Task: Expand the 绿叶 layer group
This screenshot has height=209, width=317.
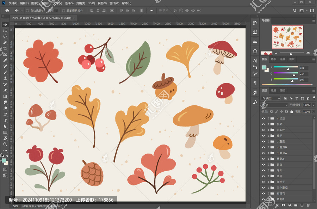Action: (x=268, y=170)
